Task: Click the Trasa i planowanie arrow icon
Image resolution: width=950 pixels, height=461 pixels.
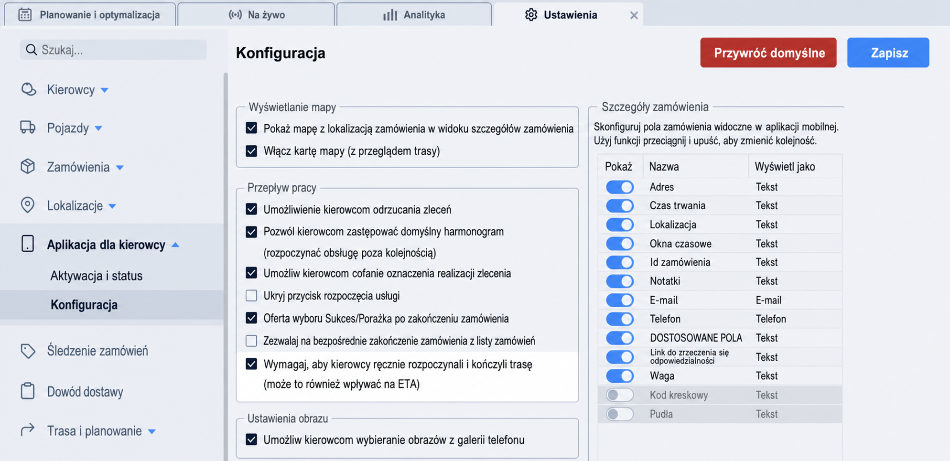Action: point(28,429)
